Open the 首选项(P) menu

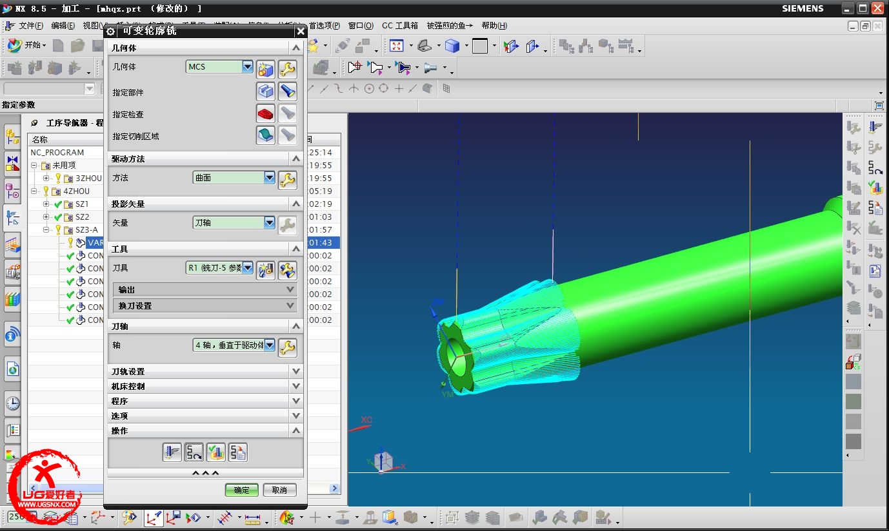click(x=325, y=26)
